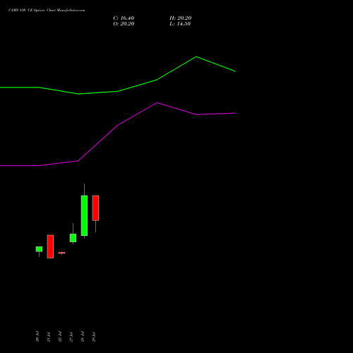Select the high value "H: 20.20"
353x353 pixels.
point(181,18)
